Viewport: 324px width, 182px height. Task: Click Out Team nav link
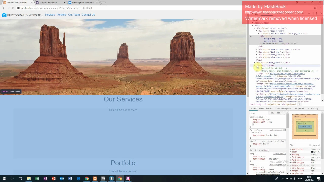[x=74, y=15]
